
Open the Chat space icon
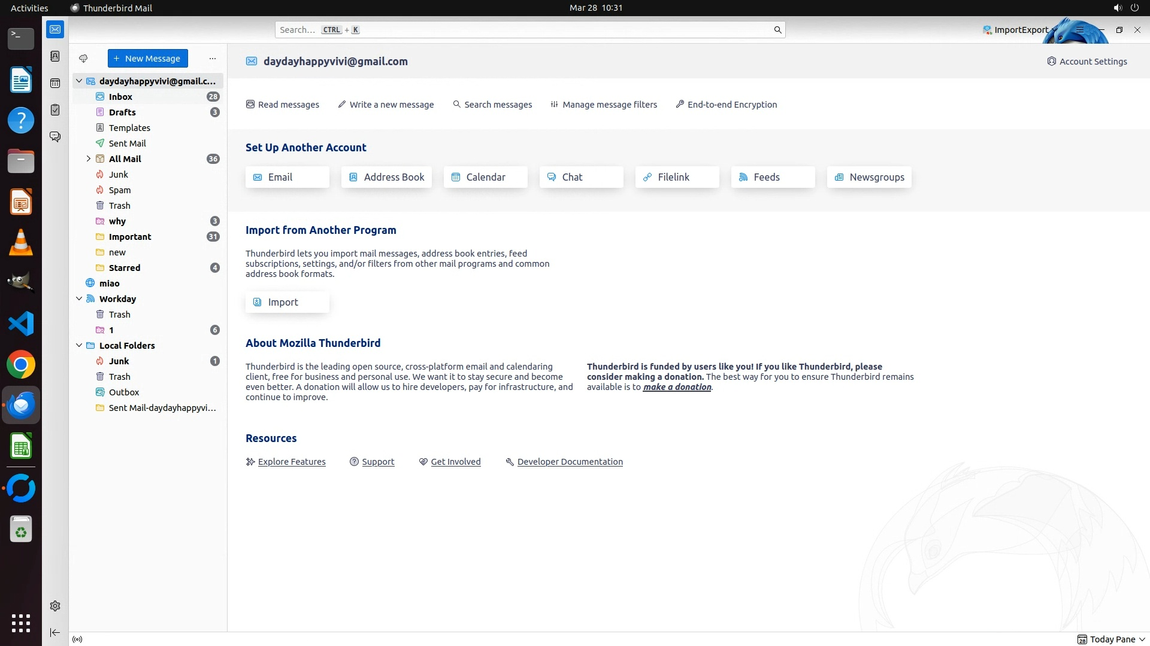(x=55, y=137)
